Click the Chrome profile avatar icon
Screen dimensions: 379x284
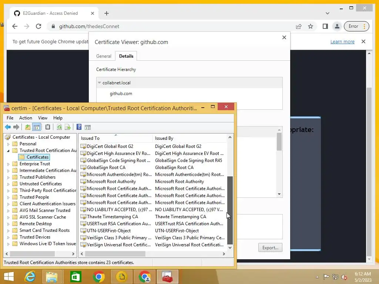click(x=337, y=26)
